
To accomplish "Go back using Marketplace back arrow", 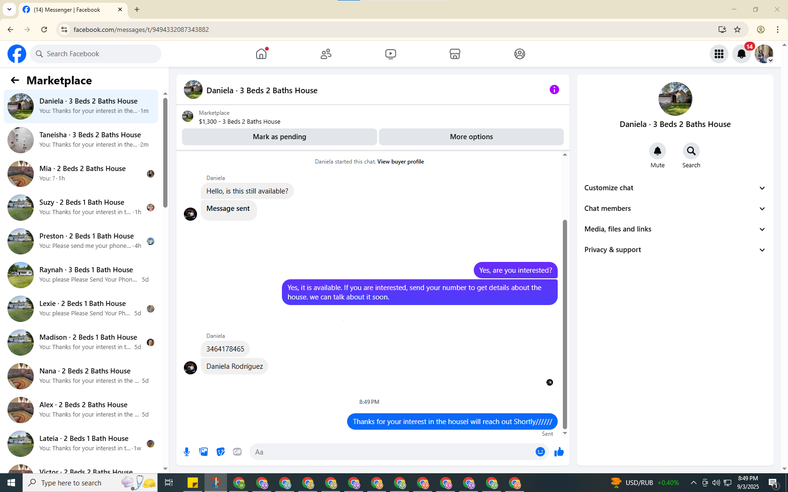I will pos(15,81).
